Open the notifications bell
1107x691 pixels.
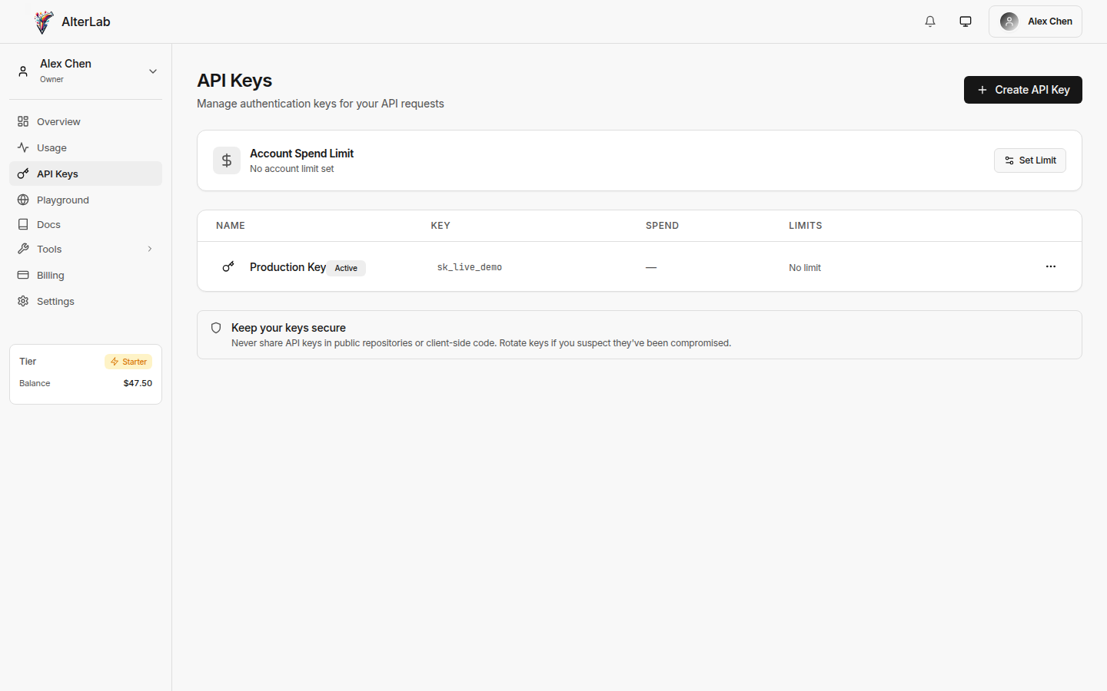click(x=930, y=21)
